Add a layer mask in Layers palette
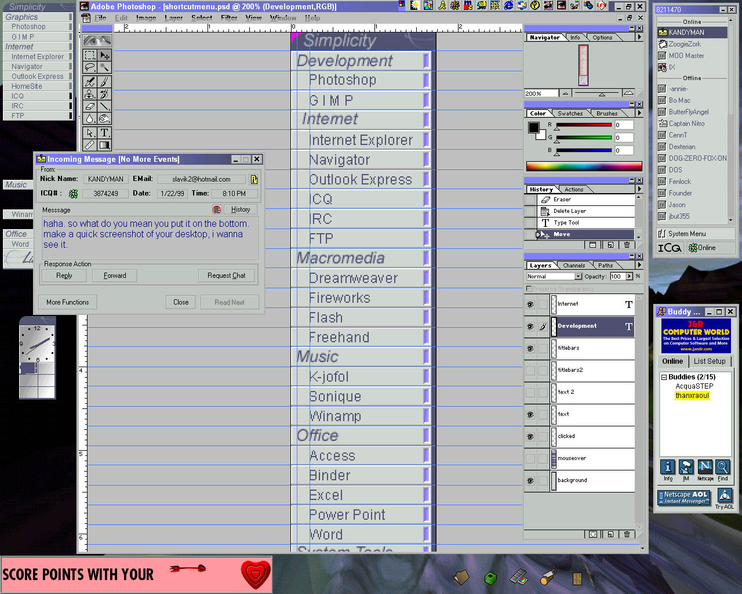This screenshot has height=594, width=742. tap(593, 534)
